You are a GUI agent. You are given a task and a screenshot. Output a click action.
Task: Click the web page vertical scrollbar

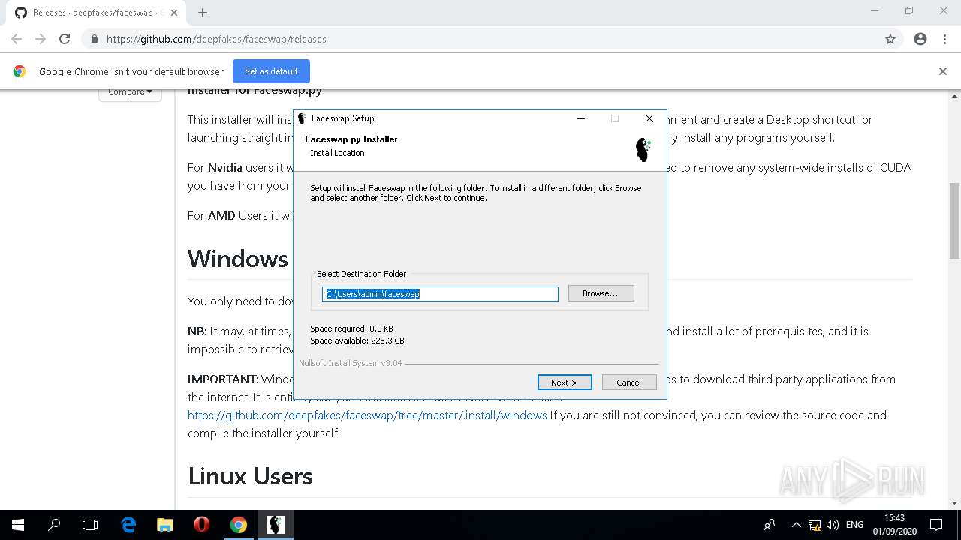point(954,220)
